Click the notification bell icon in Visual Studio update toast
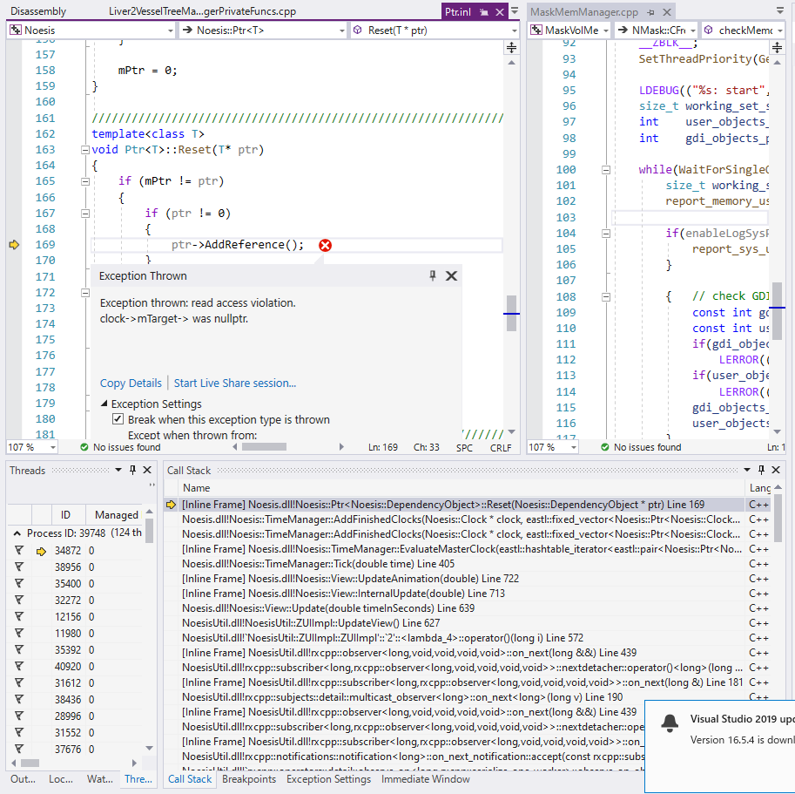795x794 pixels. pos(670,723)
